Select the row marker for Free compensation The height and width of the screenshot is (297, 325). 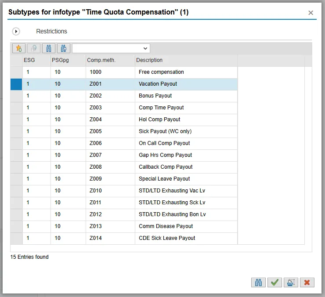click(16, 72)
